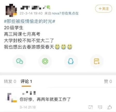Viewport: 116px width, 112px height.
Task: Save post as image with download icon
Action: pyautogui.click(x=97, y=61)
